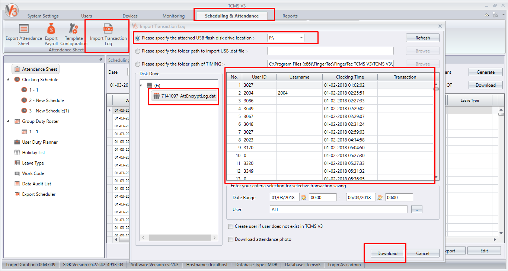Click the Generate button
Viewport: 508px width, 271px height.
(486, 72)
